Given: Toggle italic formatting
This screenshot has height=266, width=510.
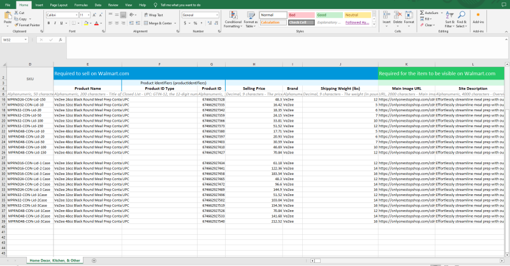Looking at the screenshot, I should click(55, 23).
